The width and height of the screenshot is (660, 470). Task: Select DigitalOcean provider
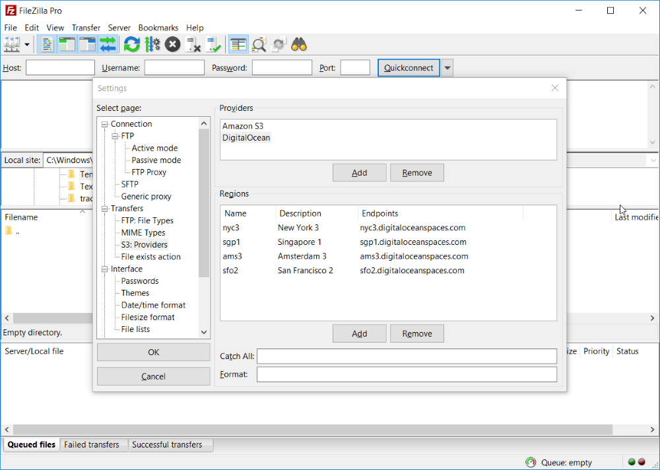[246, 138]
